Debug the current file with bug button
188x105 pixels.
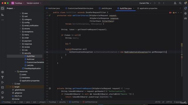pos(159,3)
